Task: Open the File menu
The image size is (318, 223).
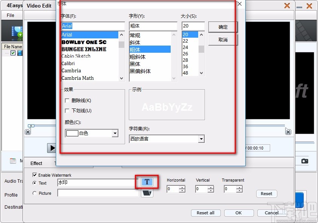Action: click(11, 15)
